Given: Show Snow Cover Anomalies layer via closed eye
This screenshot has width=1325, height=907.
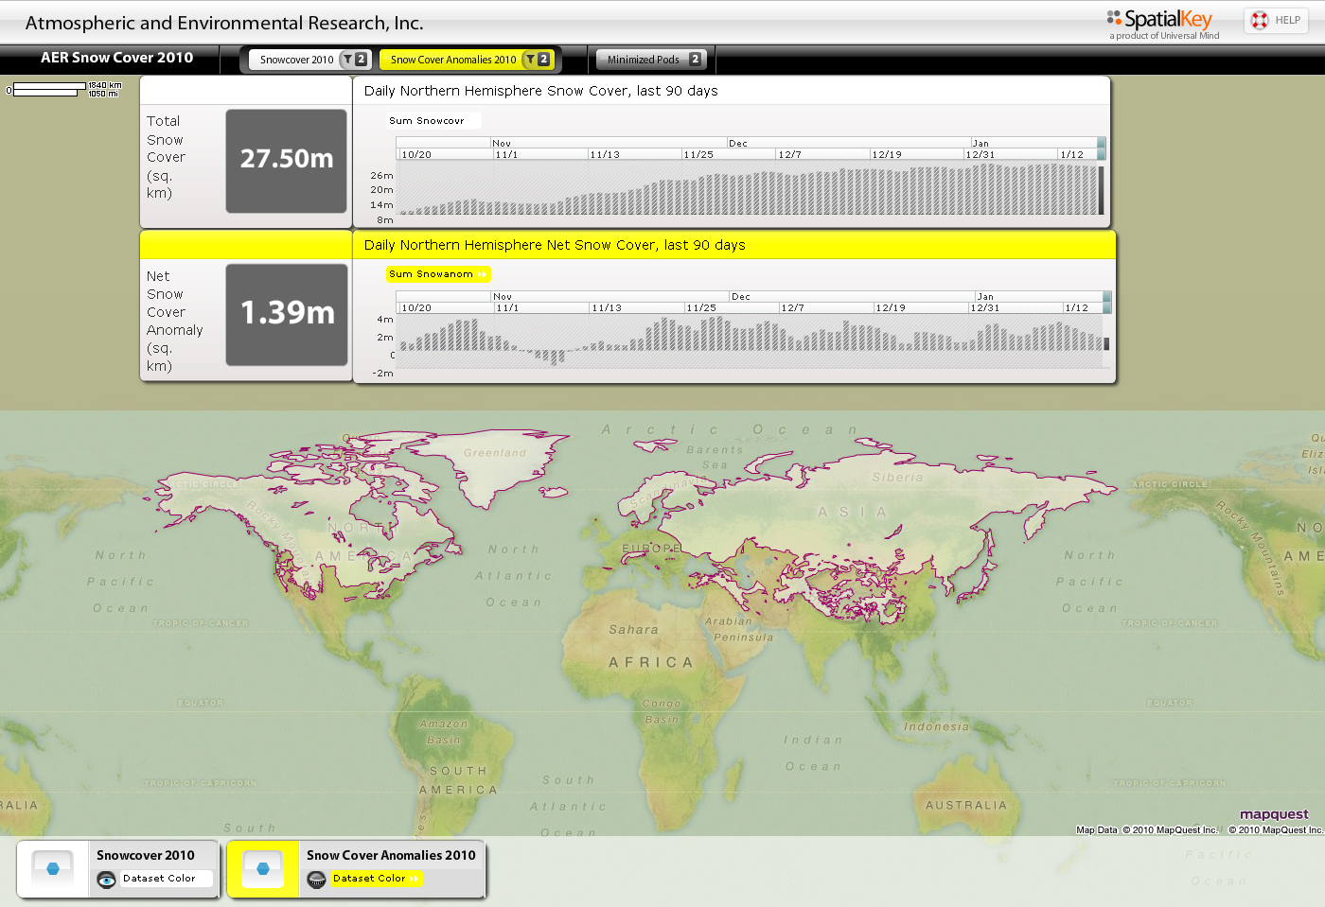Looking at the screenshot, I should [317, 880].
